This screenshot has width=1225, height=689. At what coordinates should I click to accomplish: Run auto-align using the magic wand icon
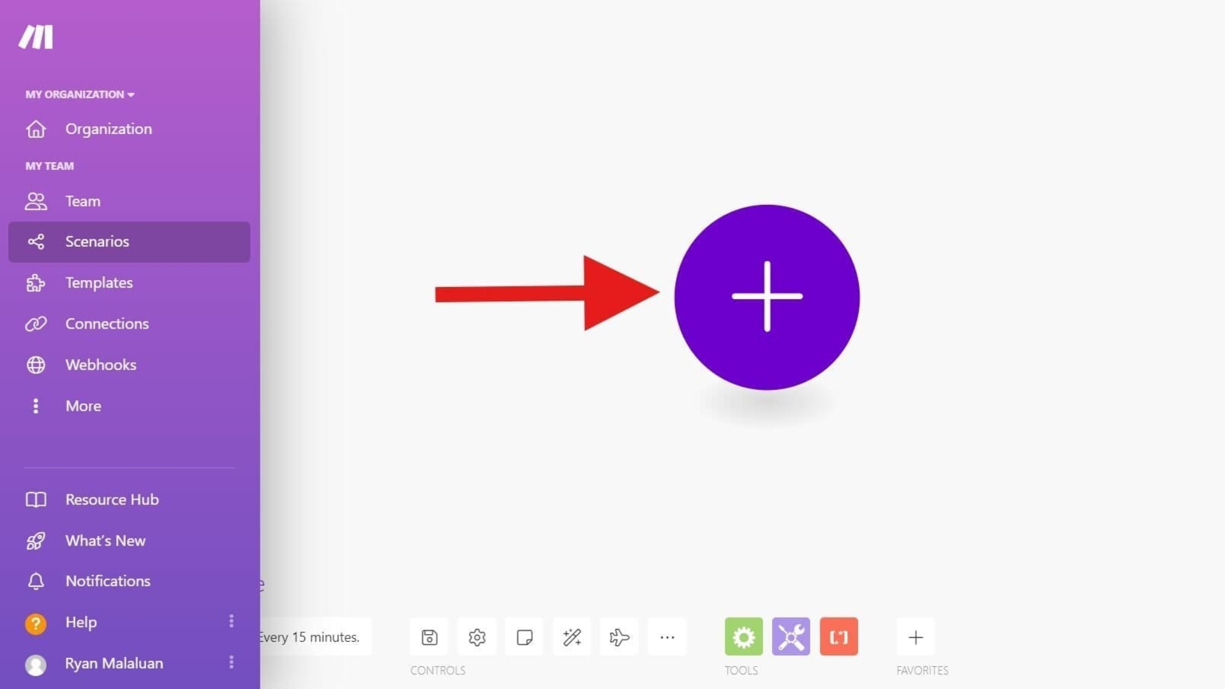click(572, 637)
